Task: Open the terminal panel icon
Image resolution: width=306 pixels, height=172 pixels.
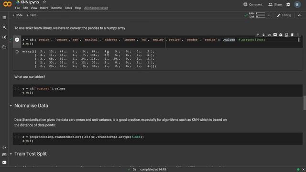Action: [x=4, y=162]
